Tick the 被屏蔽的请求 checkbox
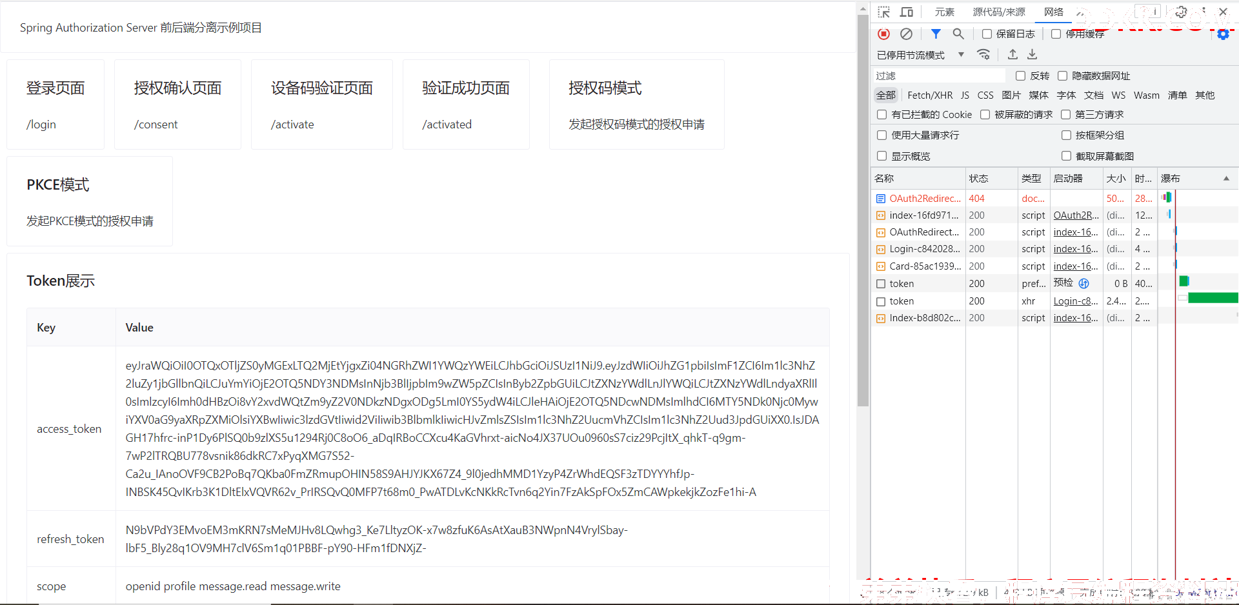This screenshot has width=1239, height=605. 985,115
